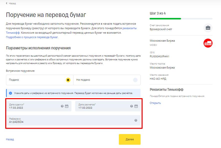Click the Дата расчетов date input

tap(102, 108)
